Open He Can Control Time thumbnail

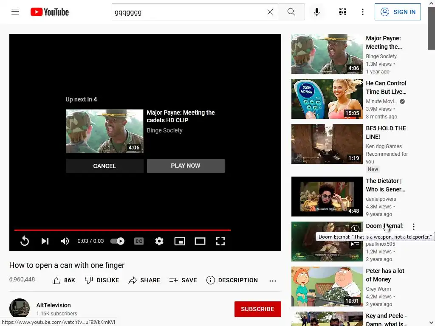coord(327,99)
